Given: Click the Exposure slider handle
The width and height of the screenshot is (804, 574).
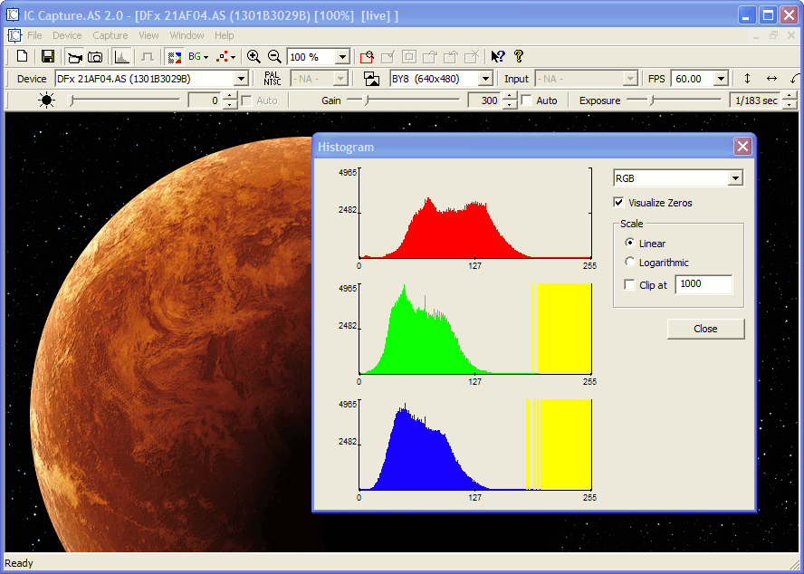Looking at the screenshot, I should click(x=652, y=100).
